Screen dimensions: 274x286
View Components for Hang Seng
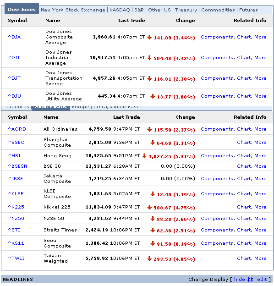click(x=217, y=156)
